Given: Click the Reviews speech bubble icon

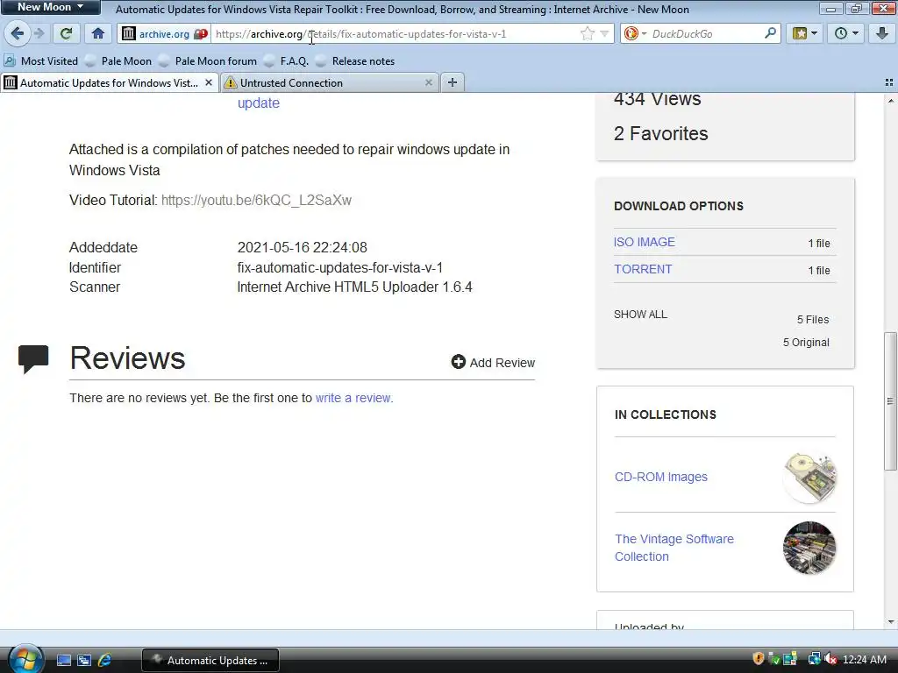Looking at the screenshot, I should click(x=33, y=358).
